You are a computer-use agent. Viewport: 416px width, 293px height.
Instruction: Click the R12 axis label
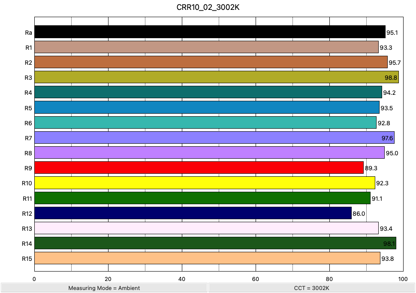[x=27, y=214]
